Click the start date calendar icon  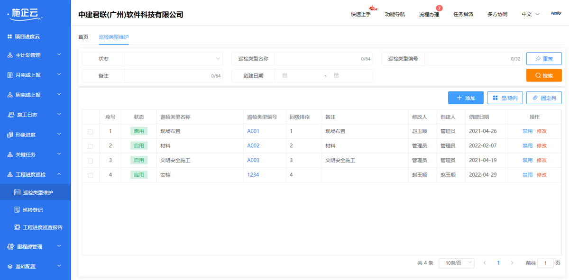coord(284,75)
